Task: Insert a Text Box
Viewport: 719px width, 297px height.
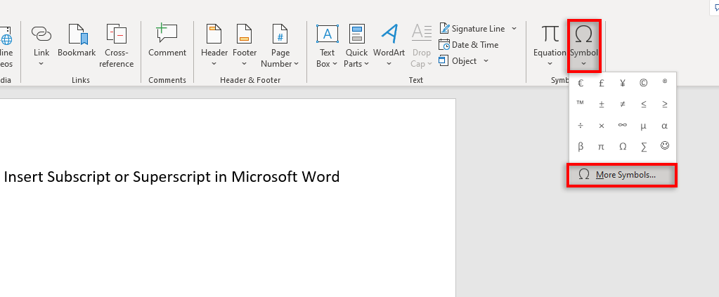Action: coord(327,35)
